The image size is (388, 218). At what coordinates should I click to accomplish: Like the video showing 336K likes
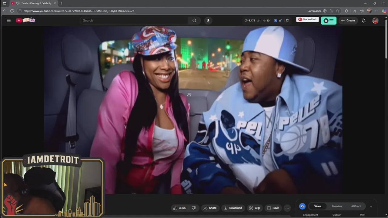tap(179, 208)
